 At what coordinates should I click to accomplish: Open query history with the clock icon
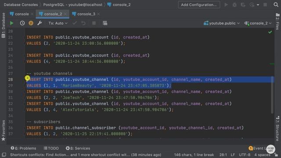(x=22, y=23)
